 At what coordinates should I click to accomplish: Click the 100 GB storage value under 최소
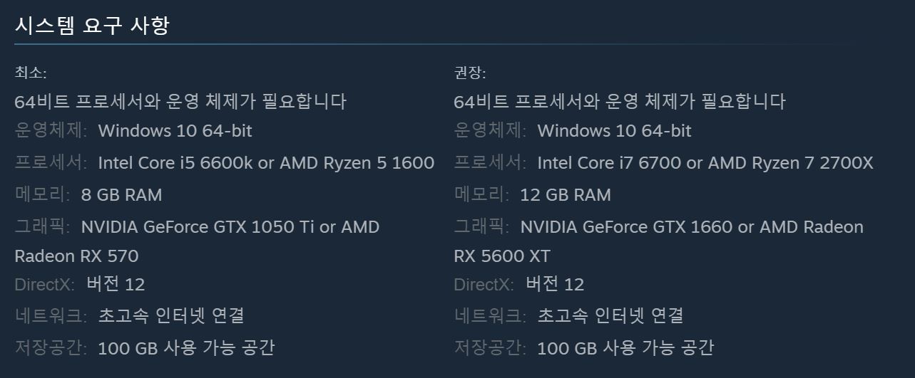click(186, 347)
